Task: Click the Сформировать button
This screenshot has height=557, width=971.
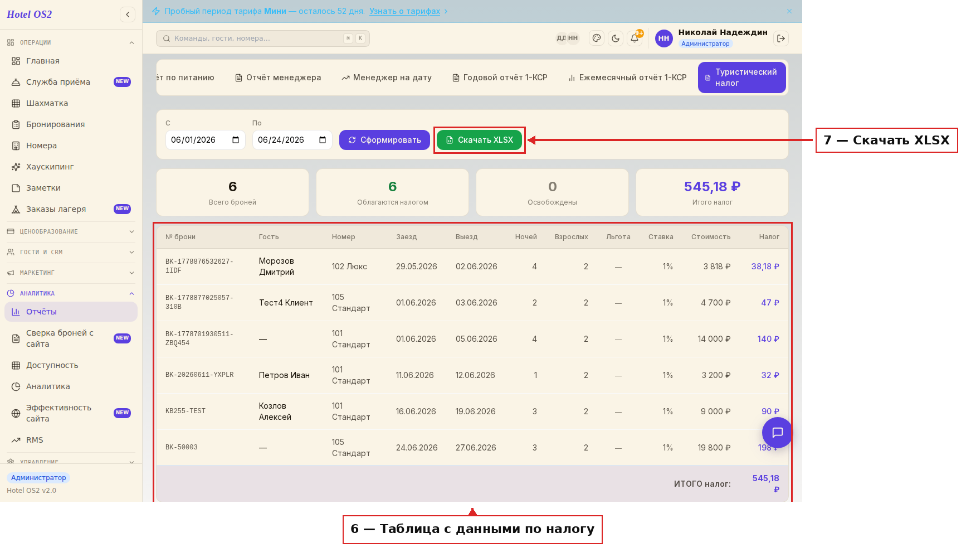Action: click(384, 140)
